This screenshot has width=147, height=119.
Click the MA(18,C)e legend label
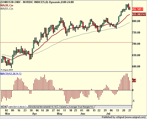[7, 5]
